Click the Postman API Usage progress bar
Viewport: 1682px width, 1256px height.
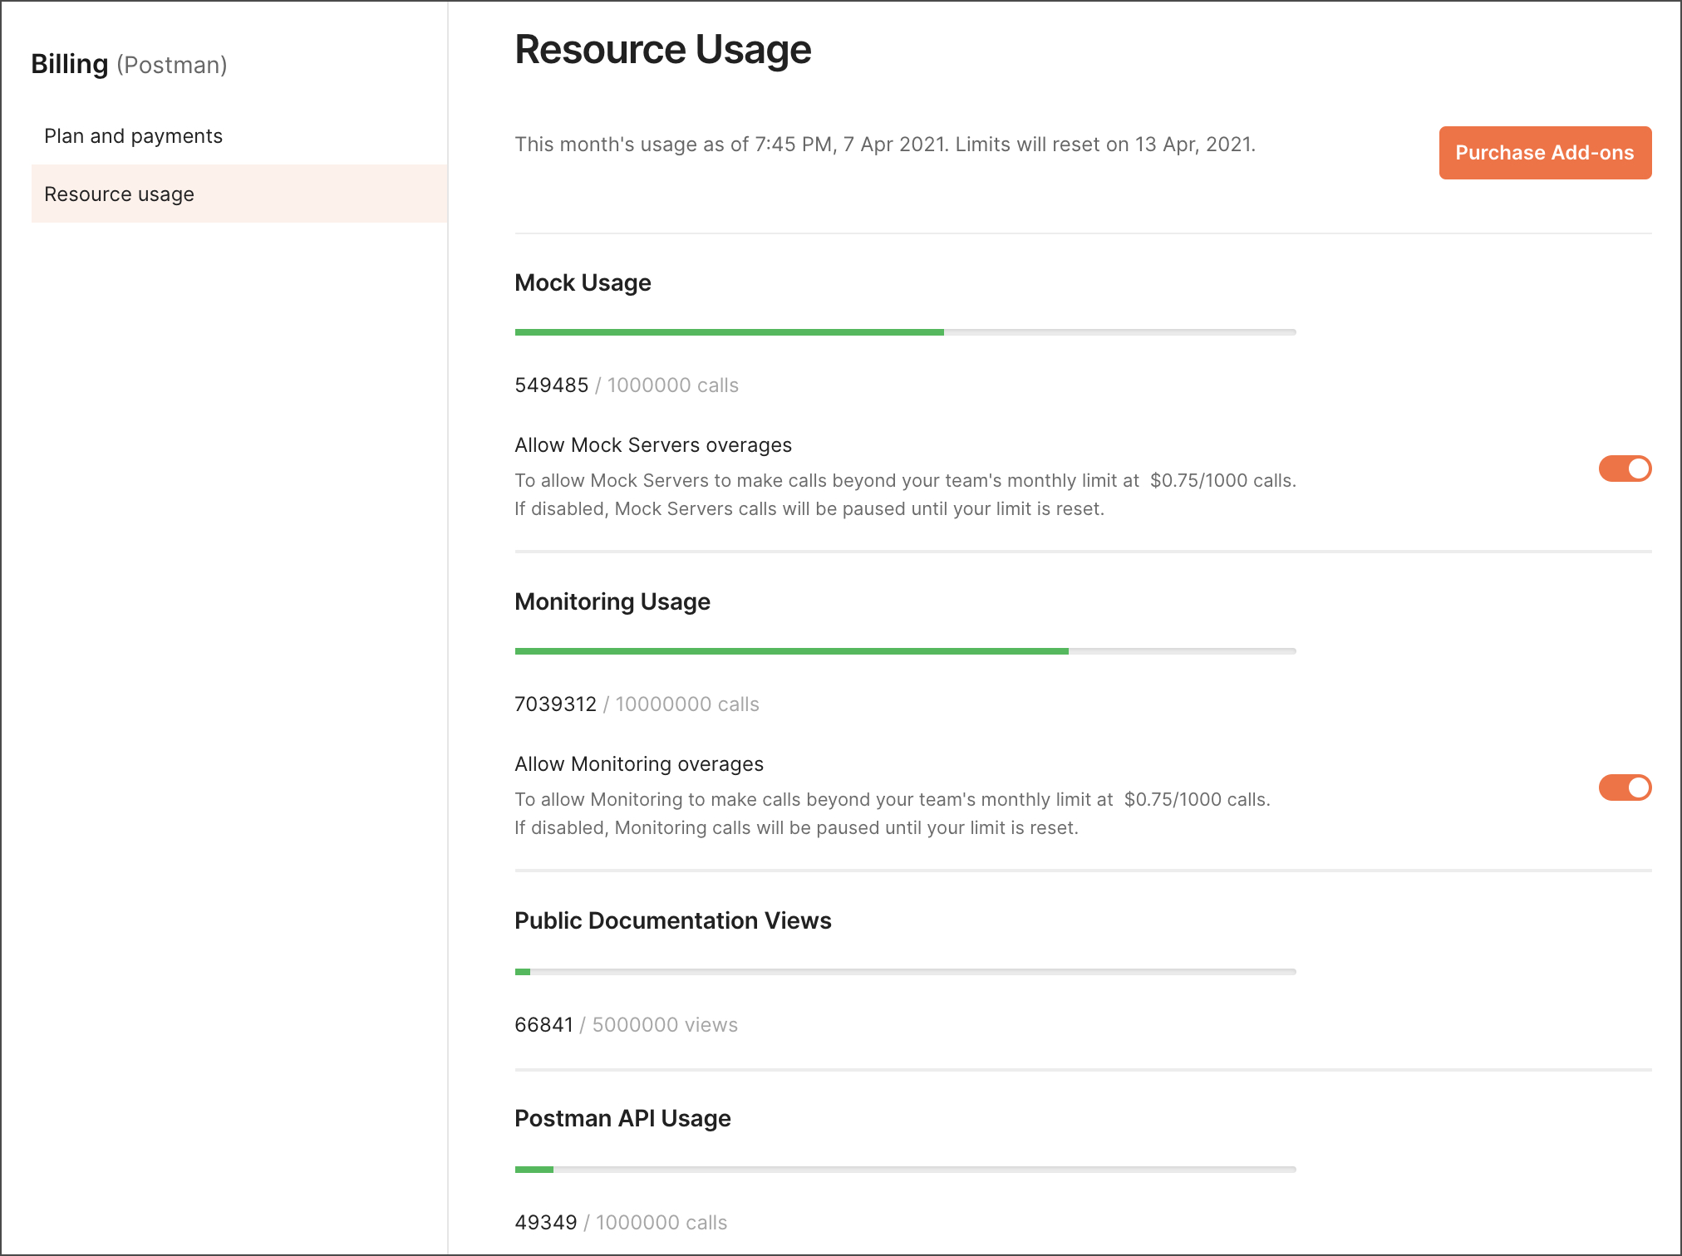905,1170
